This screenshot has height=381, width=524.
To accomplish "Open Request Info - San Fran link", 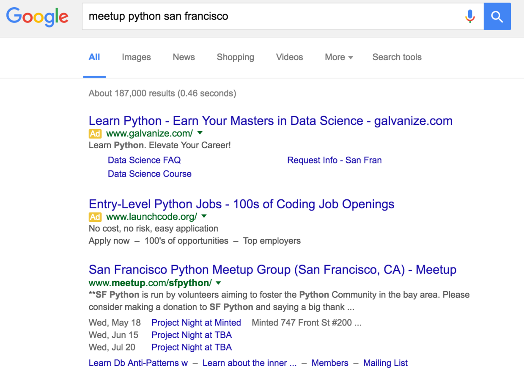I will [335, 160].
